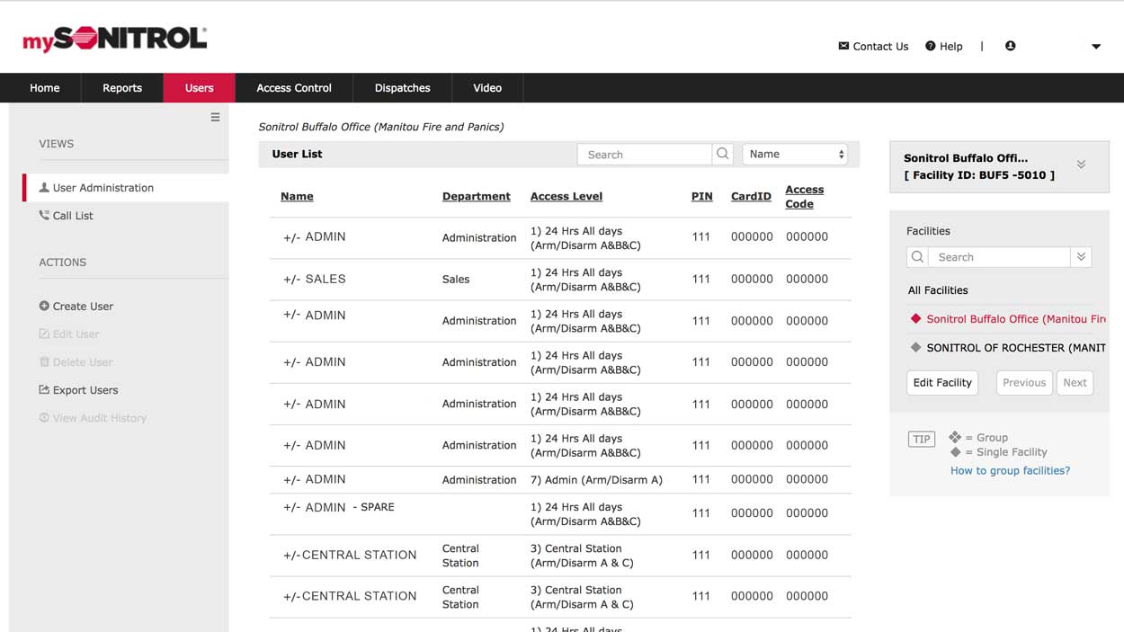Click the Contact Us envelope icon
The width and height of the screenshot is (1124, 632).
click(x=843, y=46)
